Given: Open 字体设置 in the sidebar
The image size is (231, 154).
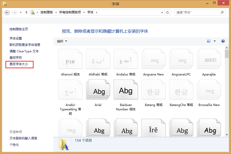Looking at the screenshot, I should pos(16,38).
